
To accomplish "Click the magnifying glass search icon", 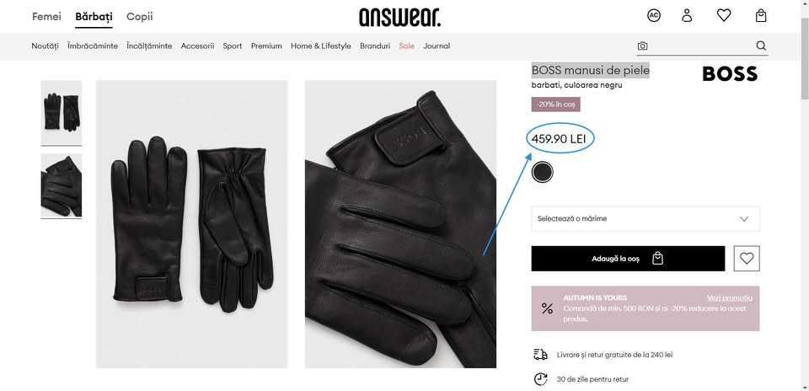I will [761, 46].
